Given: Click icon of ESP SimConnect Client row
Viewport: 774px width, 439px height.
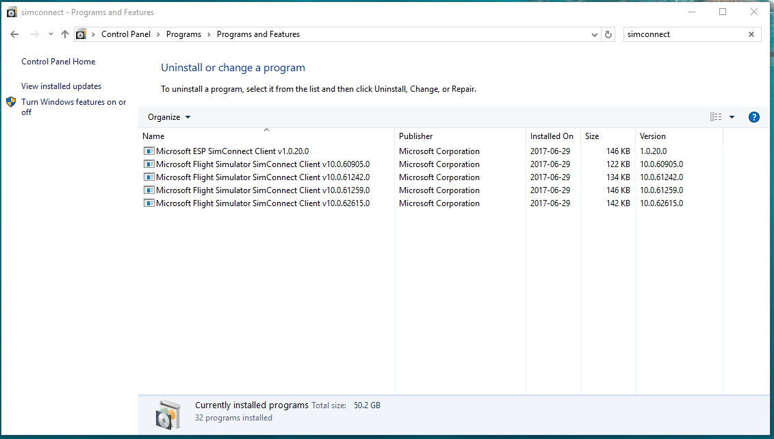Looking at the screenshot, I should 149,151.
